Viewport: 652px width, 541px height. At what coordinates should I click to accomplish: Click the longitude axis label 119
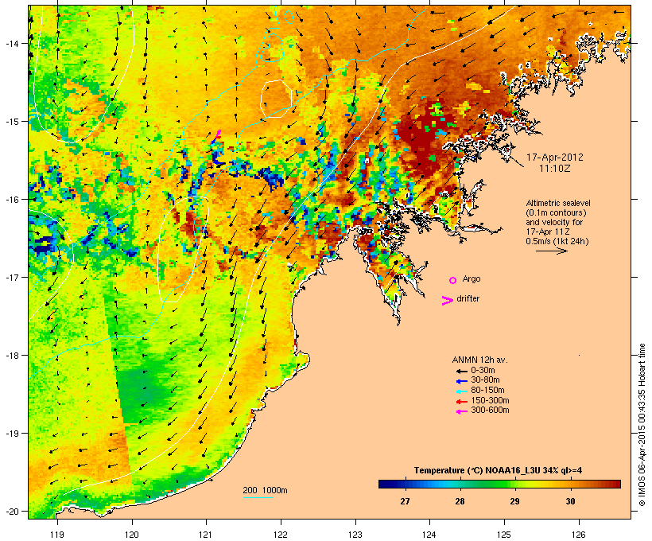coord(57,535)
